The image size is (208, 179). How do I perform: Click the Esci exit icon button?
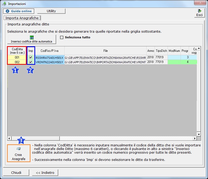click(x=199, y=13)
